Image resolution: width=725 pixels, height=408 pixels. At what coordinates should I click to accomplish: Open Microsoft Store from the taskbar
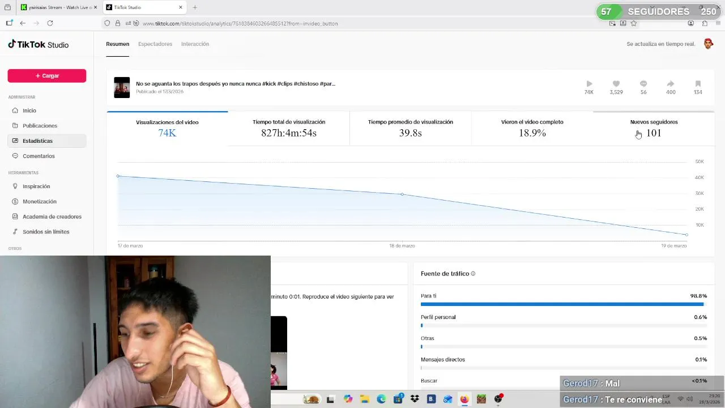(x=398, y=399)
